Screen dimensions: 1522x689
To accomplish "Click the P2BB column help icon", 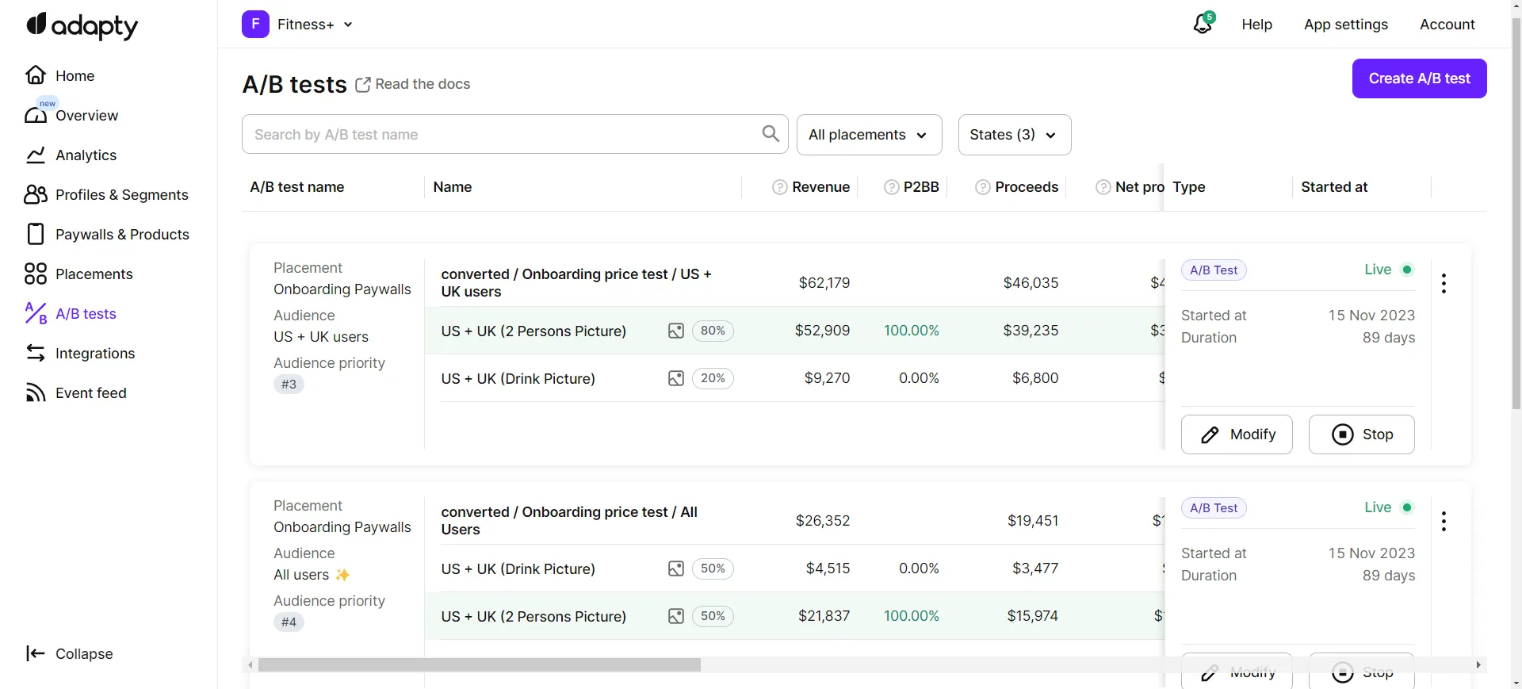I will coord(891,187).
